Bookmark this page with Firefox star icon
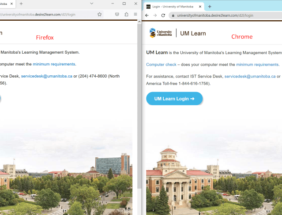 click(x=99, y=15)
